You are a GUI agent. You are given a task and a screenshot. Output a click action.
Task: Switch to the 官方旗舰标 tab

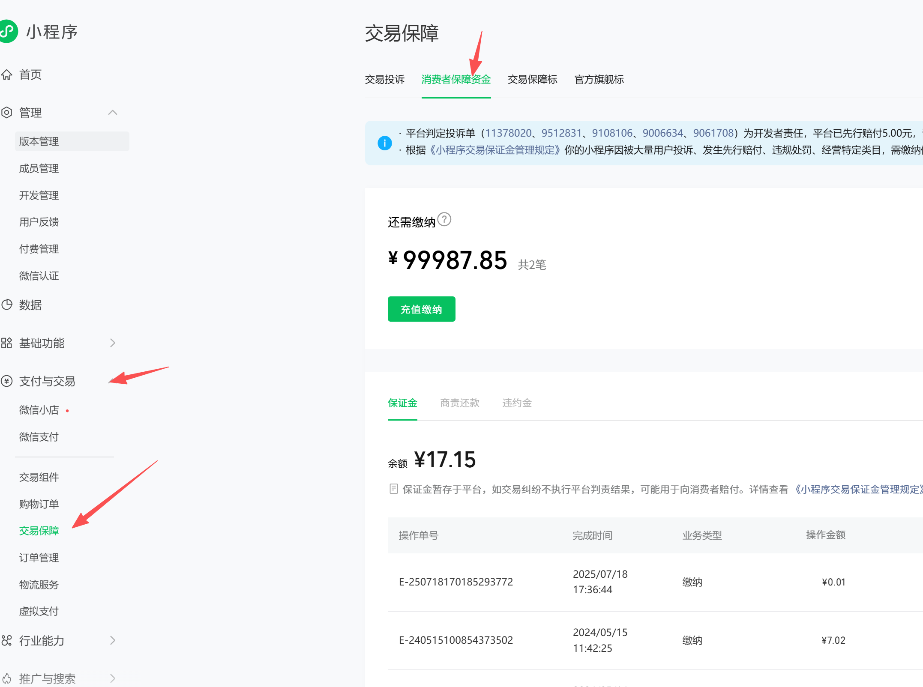click(x=599, y=80)
